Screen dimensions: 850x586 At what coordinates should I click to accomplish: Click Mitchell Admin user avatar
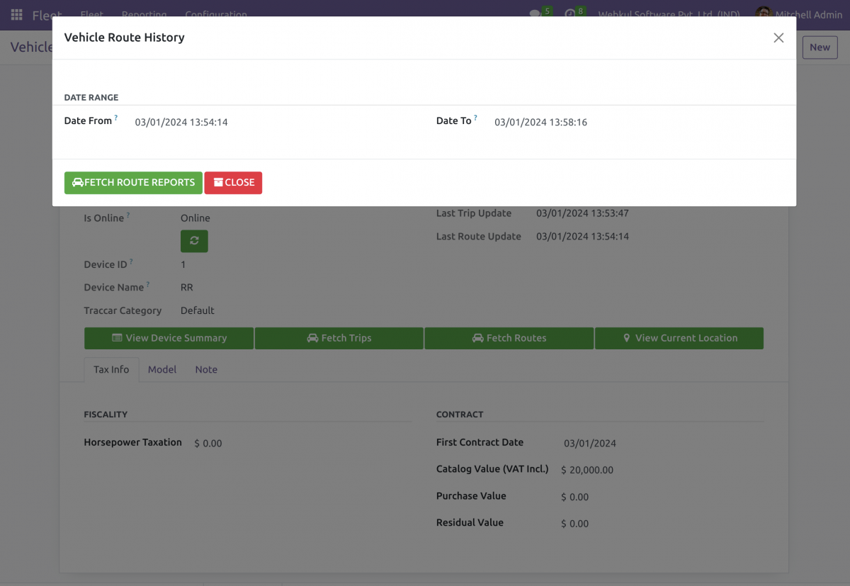[x=763, y=14]
